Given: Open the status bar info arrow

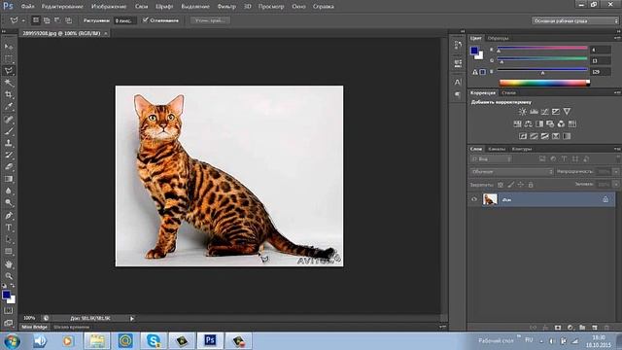Looking at the screenshot, I should 132,318.
